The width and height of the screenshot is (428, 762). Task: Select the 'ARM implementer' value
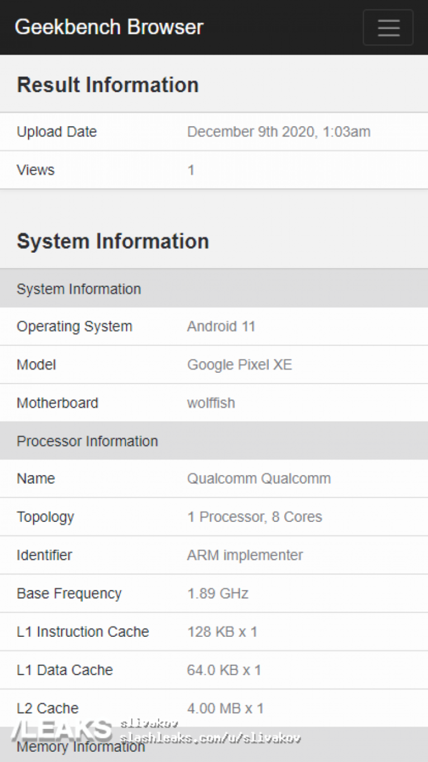click(245, 556)
